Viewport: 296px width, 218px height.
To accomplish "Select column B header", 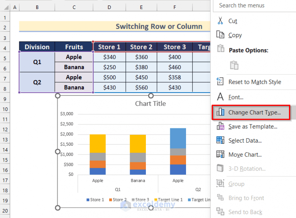I will (x=37, y=7).
